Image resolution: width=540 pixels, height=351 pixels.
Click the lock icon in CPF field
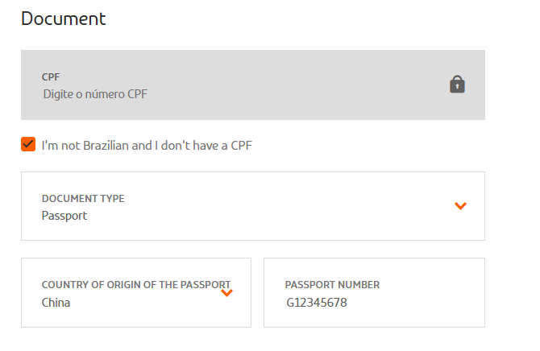coord(457,84)
